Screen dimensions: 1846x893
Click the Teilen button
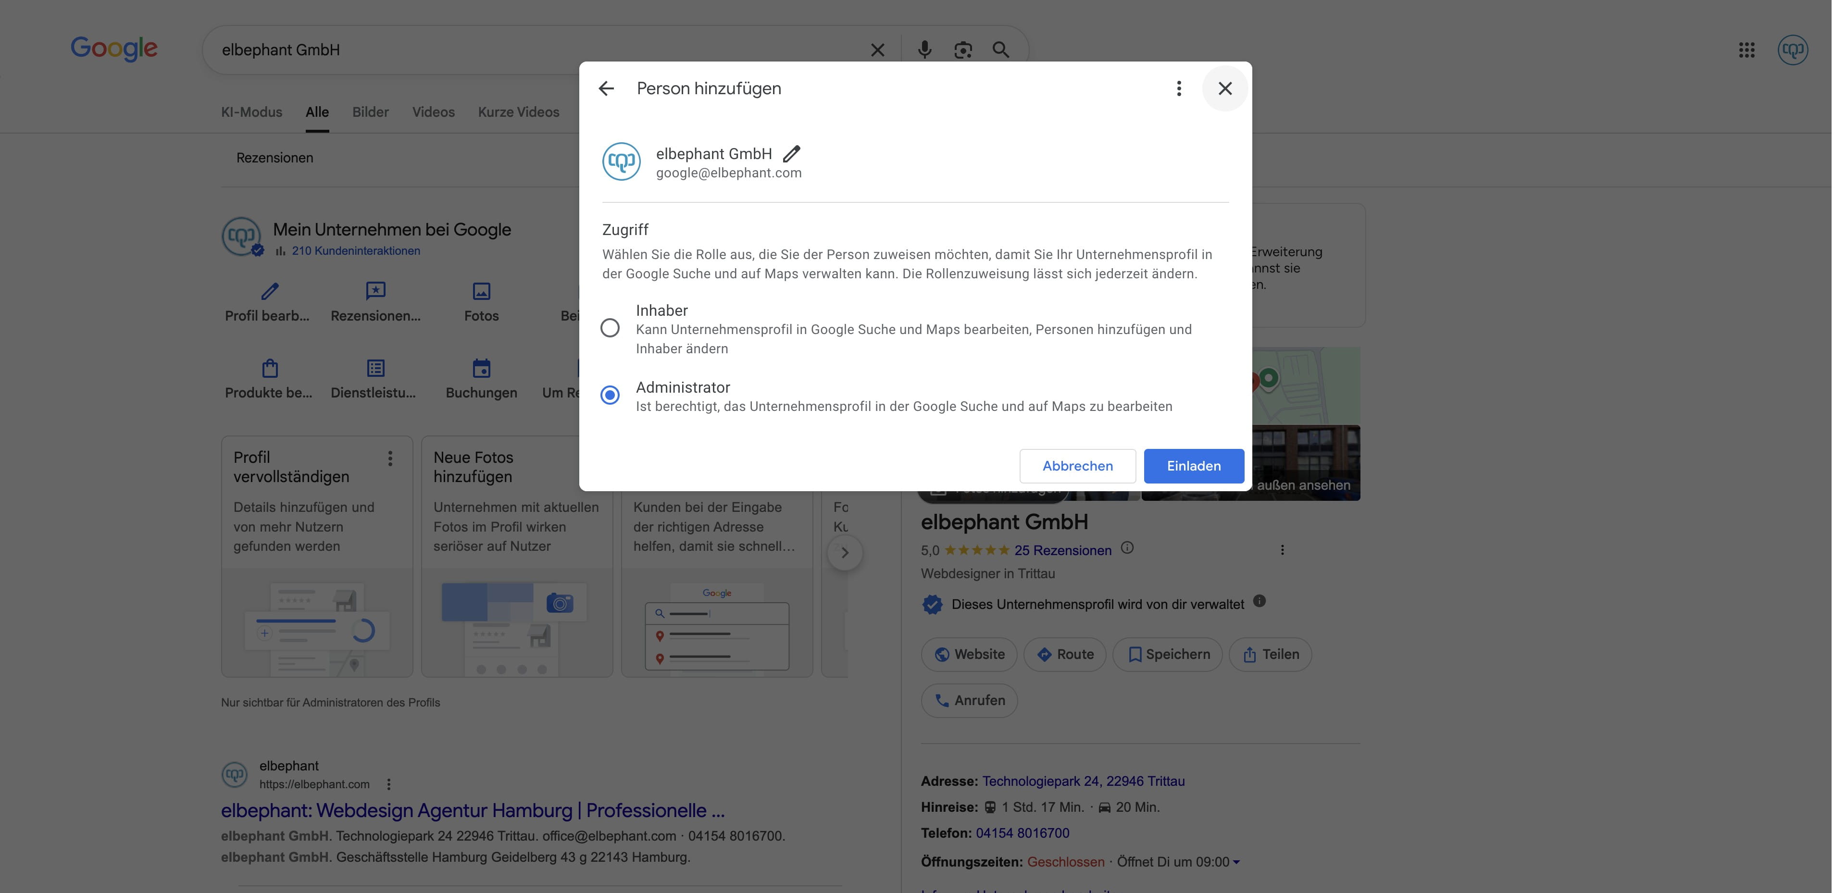[1270, 654]
